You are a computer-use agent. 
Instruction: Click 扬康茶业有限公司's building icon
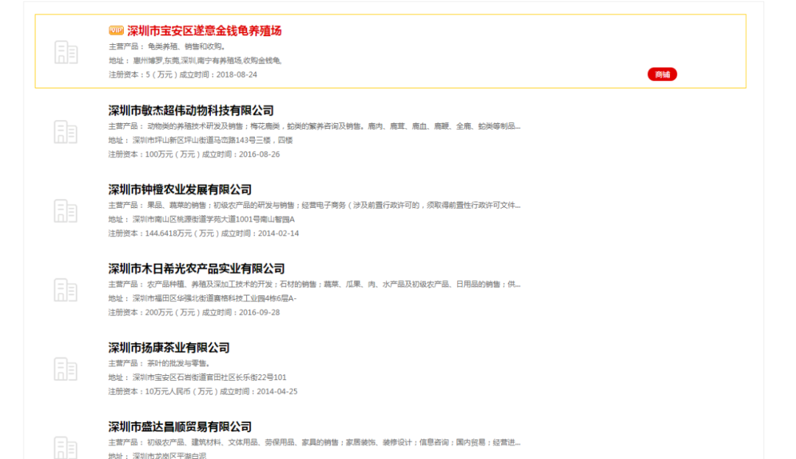pyautogui.click(x=67, y=371)
